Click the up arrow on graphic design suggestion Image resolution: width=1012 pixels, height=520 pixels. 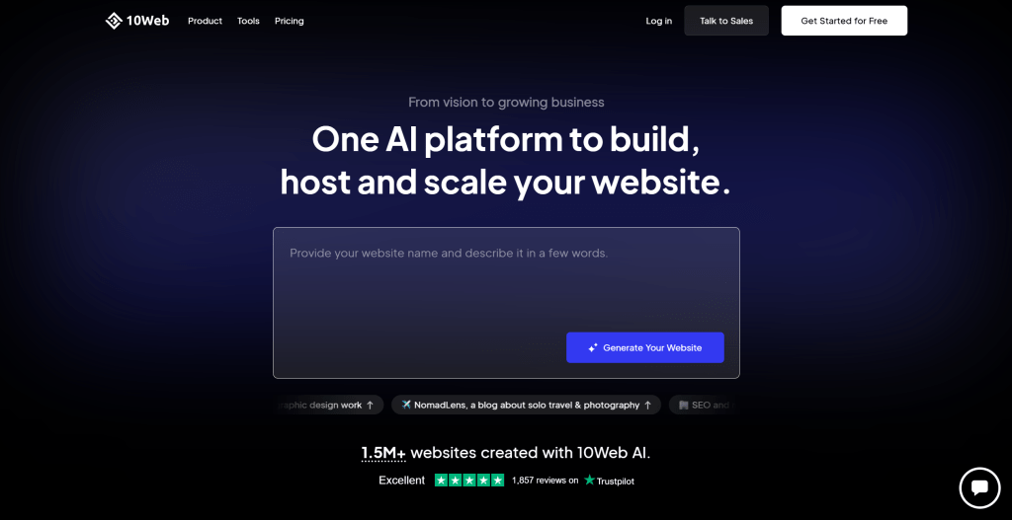[x=370, y=406]
